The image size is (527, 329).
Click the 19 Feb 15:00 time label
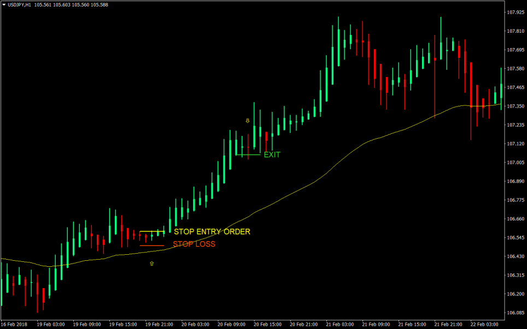coord(123,325)
